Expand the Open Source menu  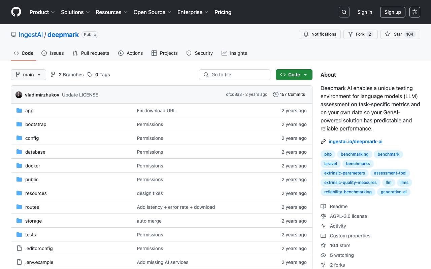153,12
